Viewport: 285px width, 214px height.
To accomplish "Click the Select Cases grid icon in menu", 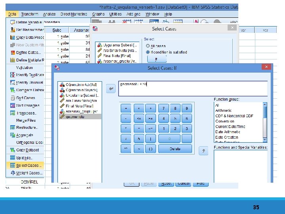I will [13, 165].
